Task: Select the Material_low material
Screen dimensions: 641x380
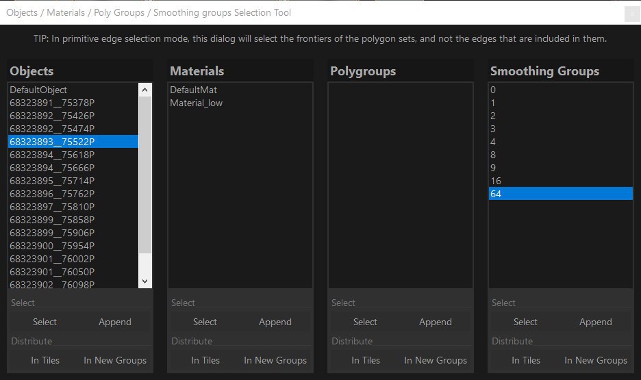Action: pyautogui.click(x=240, y=103)
